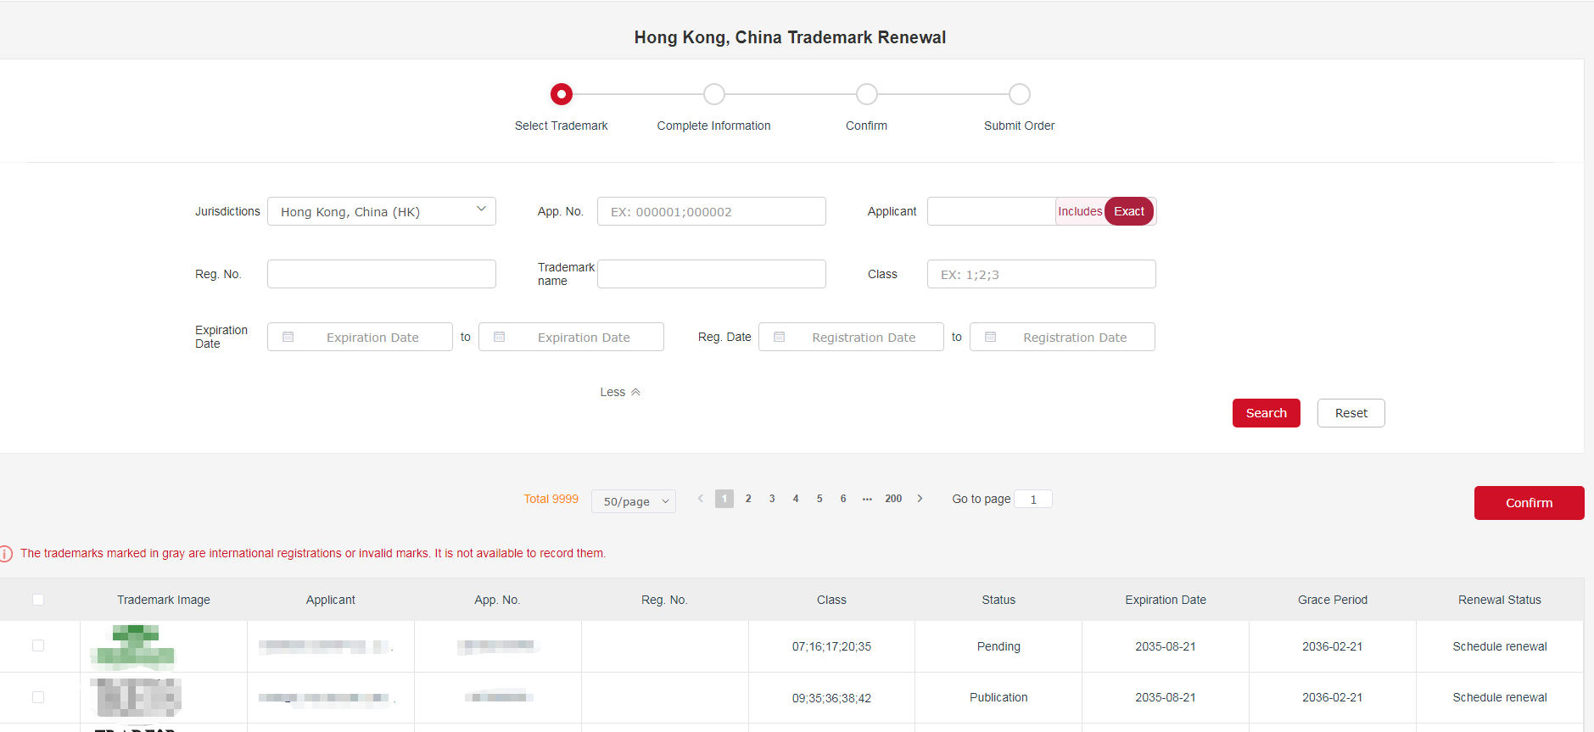This screenshot has height=732, width=1594.
Task: Click the red info icon beside the gray marks notice
Action: 6,554
